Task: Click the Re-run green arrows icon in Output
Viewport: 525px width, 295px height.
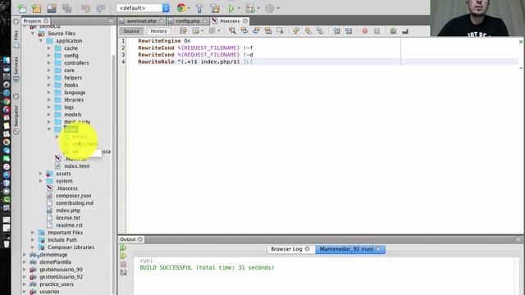Action: click(x=123, y=247)
